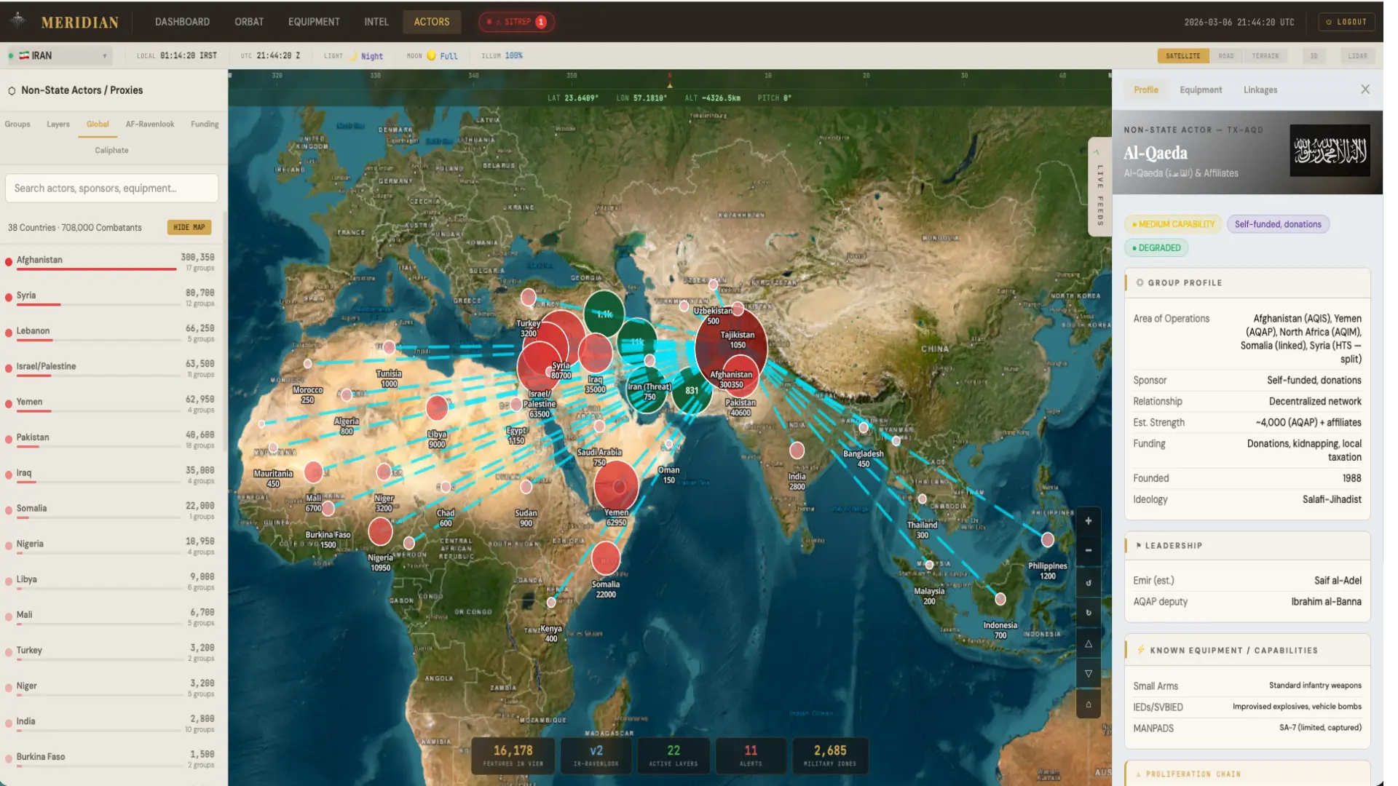Select Lebanon row in country list
Screen dimensions: 1398x786
(111, 335)
